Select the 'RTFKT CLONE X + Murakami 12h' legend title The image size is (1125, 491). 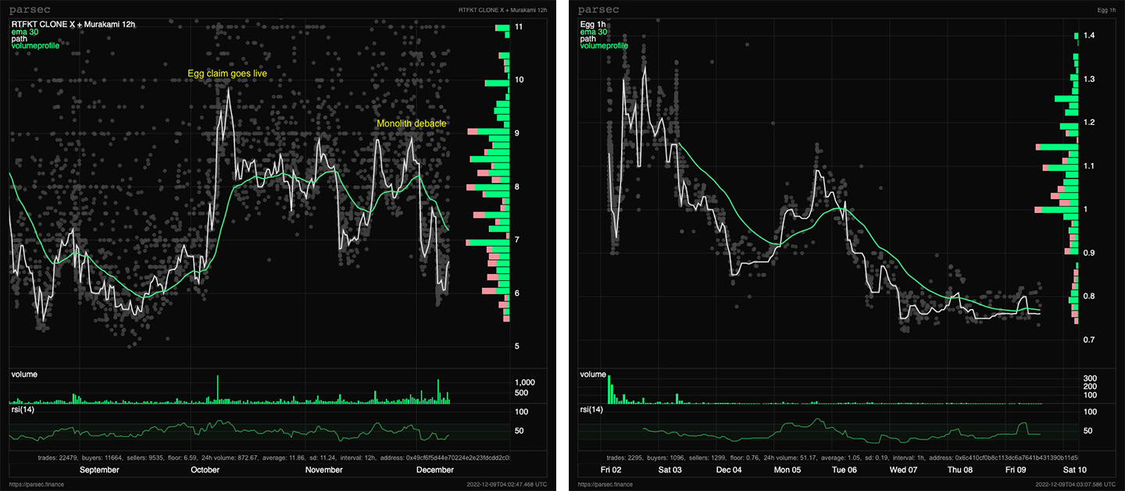point(73,25)
